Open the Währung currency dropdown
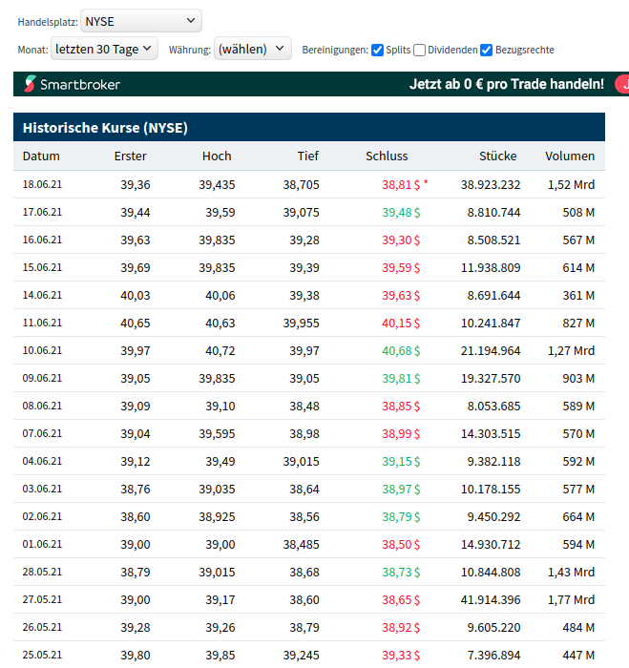Screen dimensions: 629x668 (x=253, y=49)
